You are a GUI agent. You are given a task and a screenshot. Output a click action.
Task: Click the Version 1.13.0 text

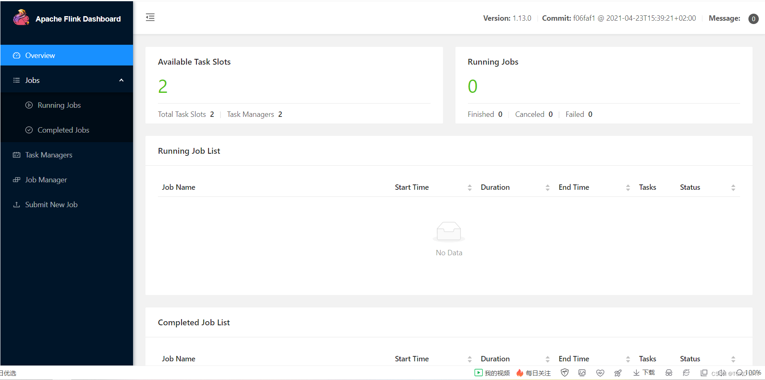tap(507, 18)
